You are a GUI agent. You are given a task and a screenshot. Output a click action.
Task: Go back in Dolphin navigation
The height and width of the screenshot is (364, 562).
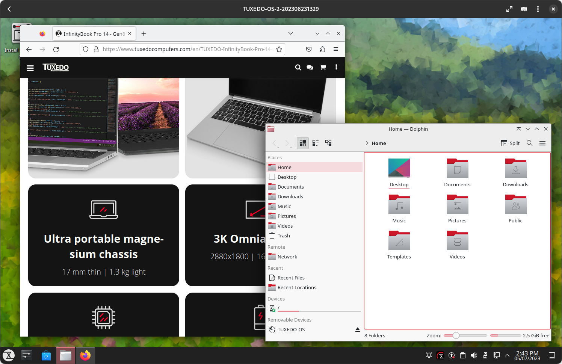click(x=275, y=143)
